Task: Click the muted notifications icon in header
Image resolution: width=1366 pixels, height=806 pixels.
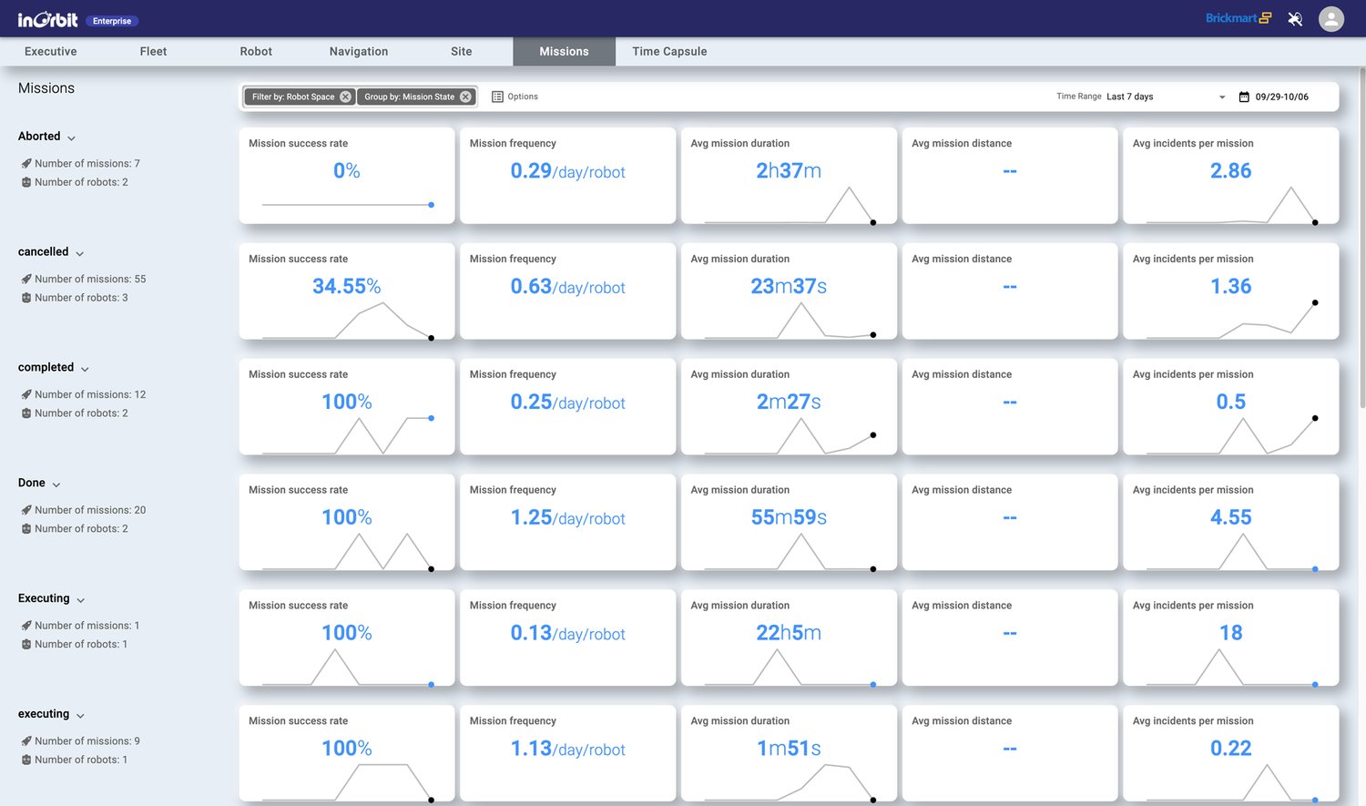Action: [x=1294, y=19]
